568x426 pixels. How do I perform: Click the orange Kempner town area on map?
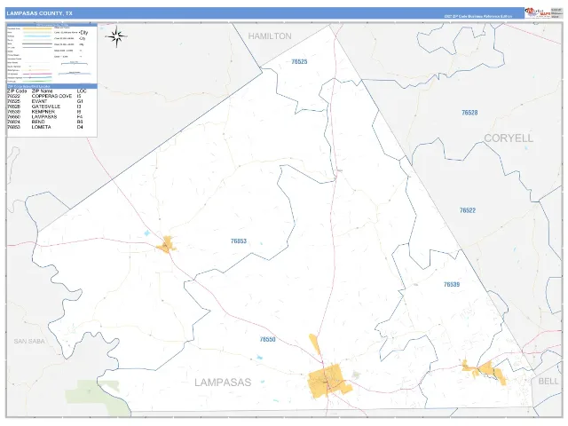tap(485, 371)
